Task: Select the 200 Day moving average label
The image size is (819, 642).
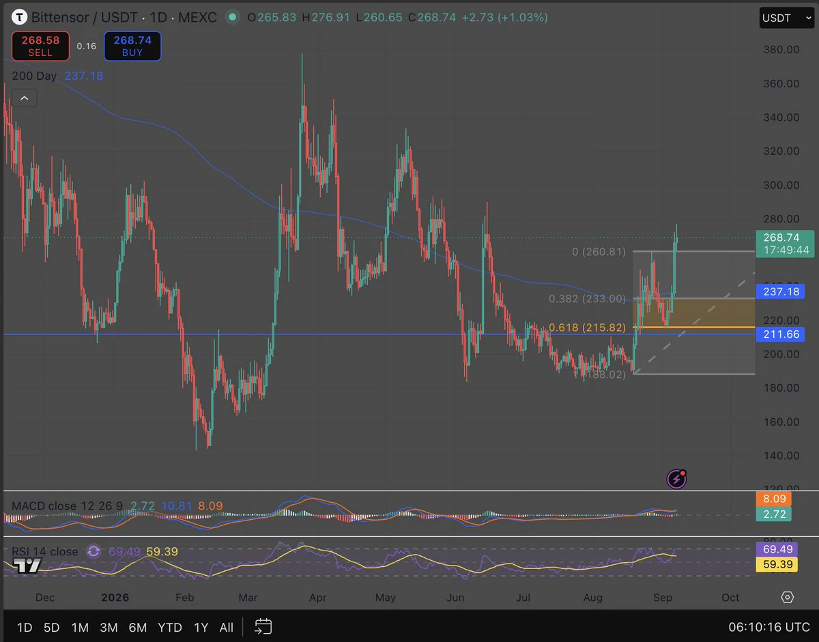Action: pyautogui.click(x=34, y=76)
